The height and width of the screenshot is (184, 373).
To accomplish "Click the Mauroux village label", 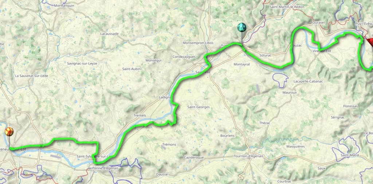I will click(x=290, y=93).
